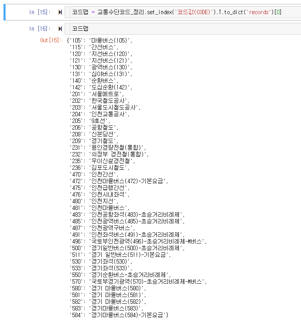Run cell In [15] with its run icon
The width and height of the screenshot is (301, 325).
(60, 12)
